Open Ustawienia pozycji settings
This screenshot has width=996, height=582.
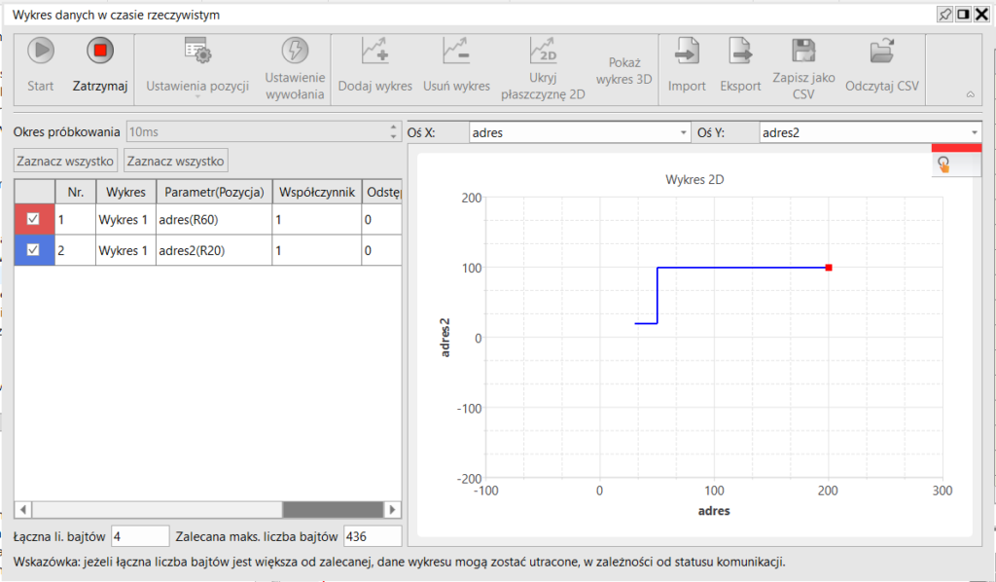click(197, 68)
